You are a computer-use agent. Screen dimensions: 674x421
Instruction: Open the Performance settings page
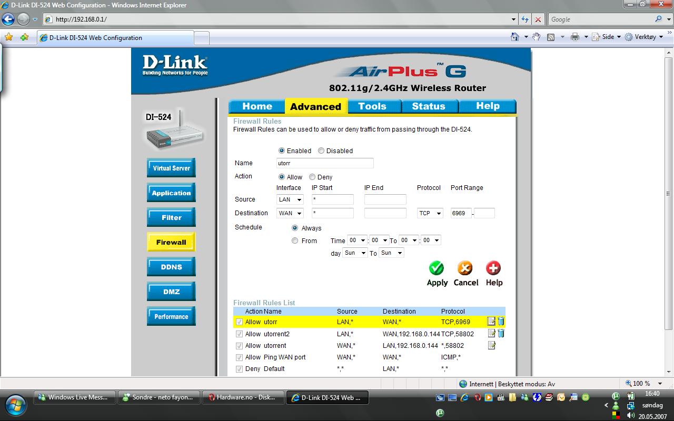coord(171,316)
